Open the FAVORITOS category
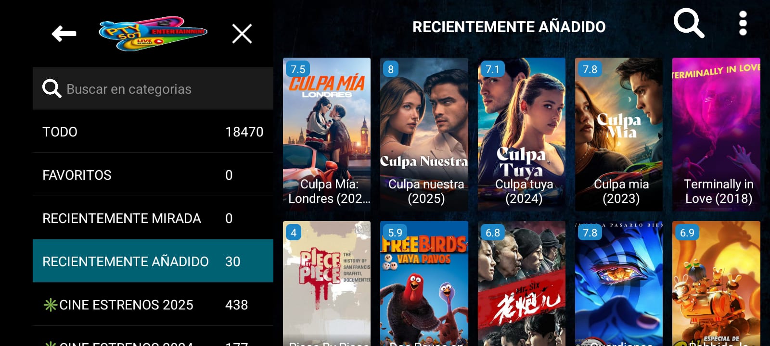 [153, 175]
